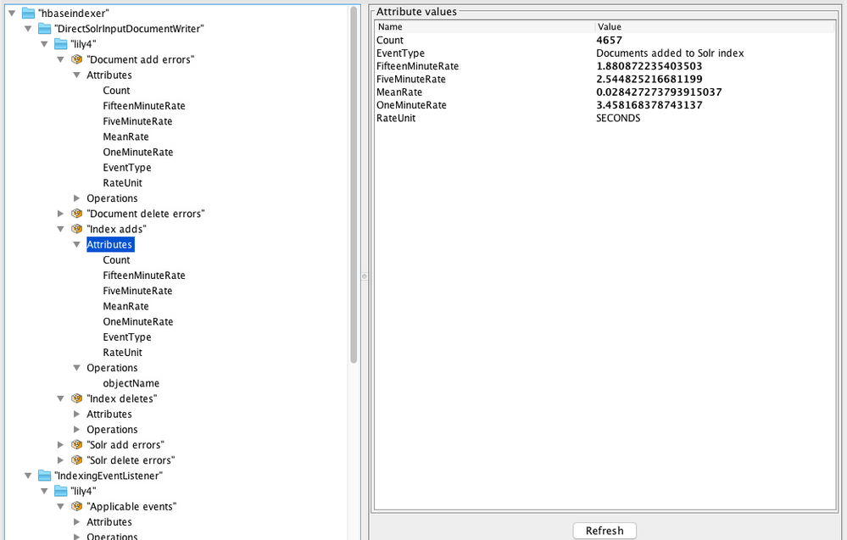
Task: Select MeanRate under "Document add errors"
Action: coord(125,136)
